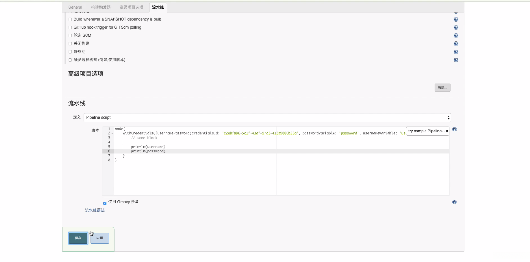
Task: Enable the 静默期 checkbox
Action: click(x=70, y=52)
